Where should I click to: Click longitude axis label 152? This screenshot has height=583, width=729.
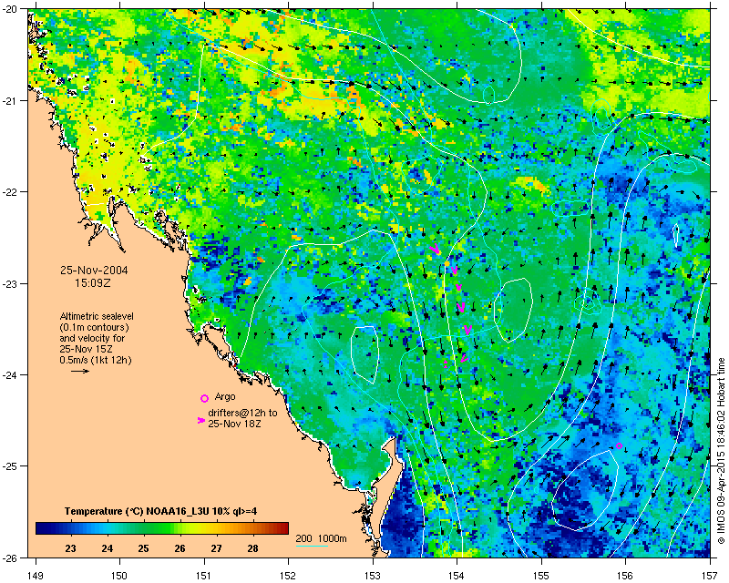tap(288, 576)
